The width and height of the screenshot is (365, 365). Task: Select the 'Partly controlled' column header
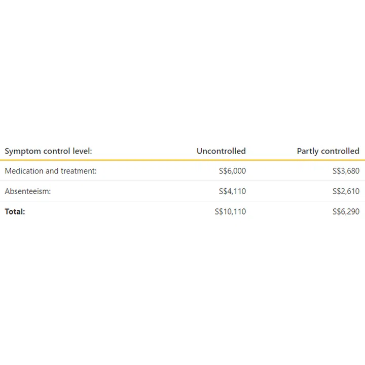click(x=328, y=151)
